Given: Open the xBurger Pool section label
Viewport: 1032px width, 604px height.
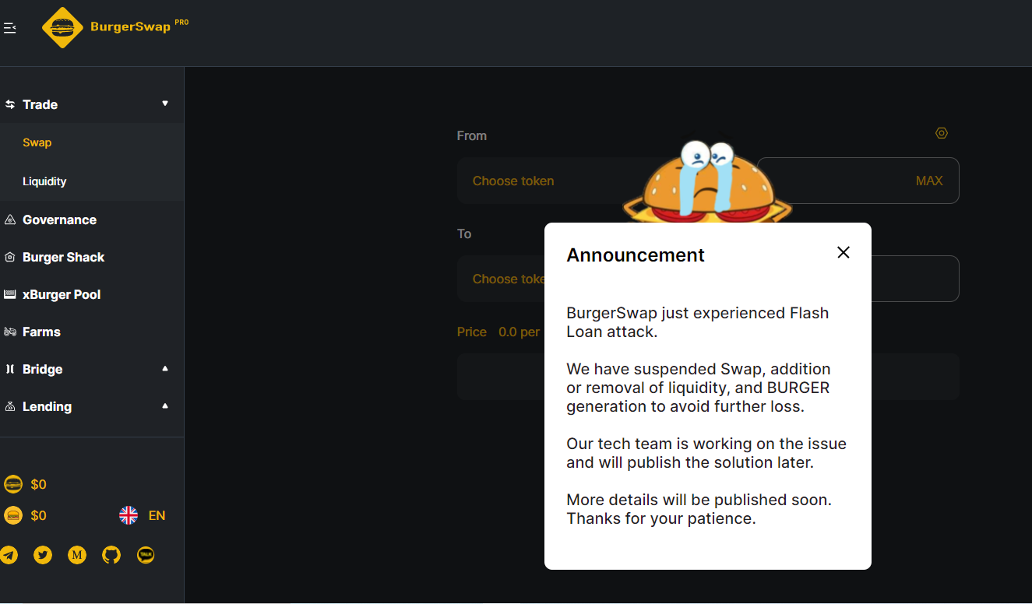Looking at the screenshot, I should 62,294.
